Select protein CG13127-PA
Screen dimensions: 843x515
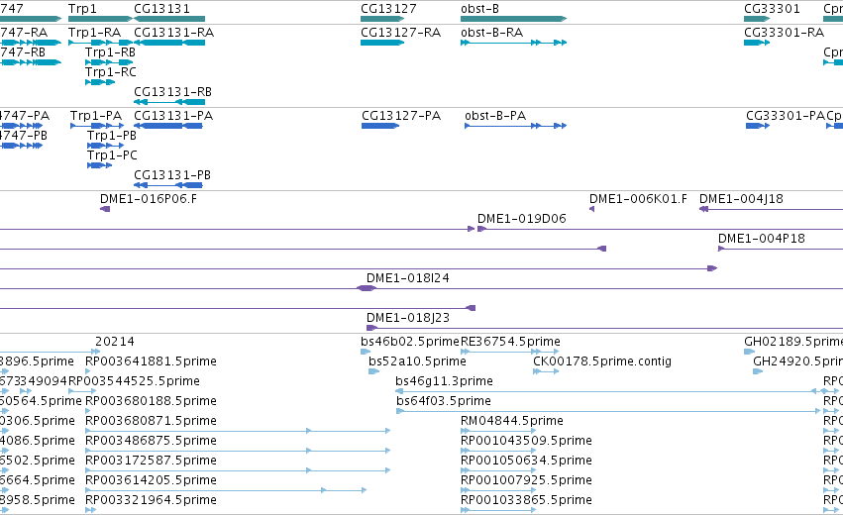[380, 126]
